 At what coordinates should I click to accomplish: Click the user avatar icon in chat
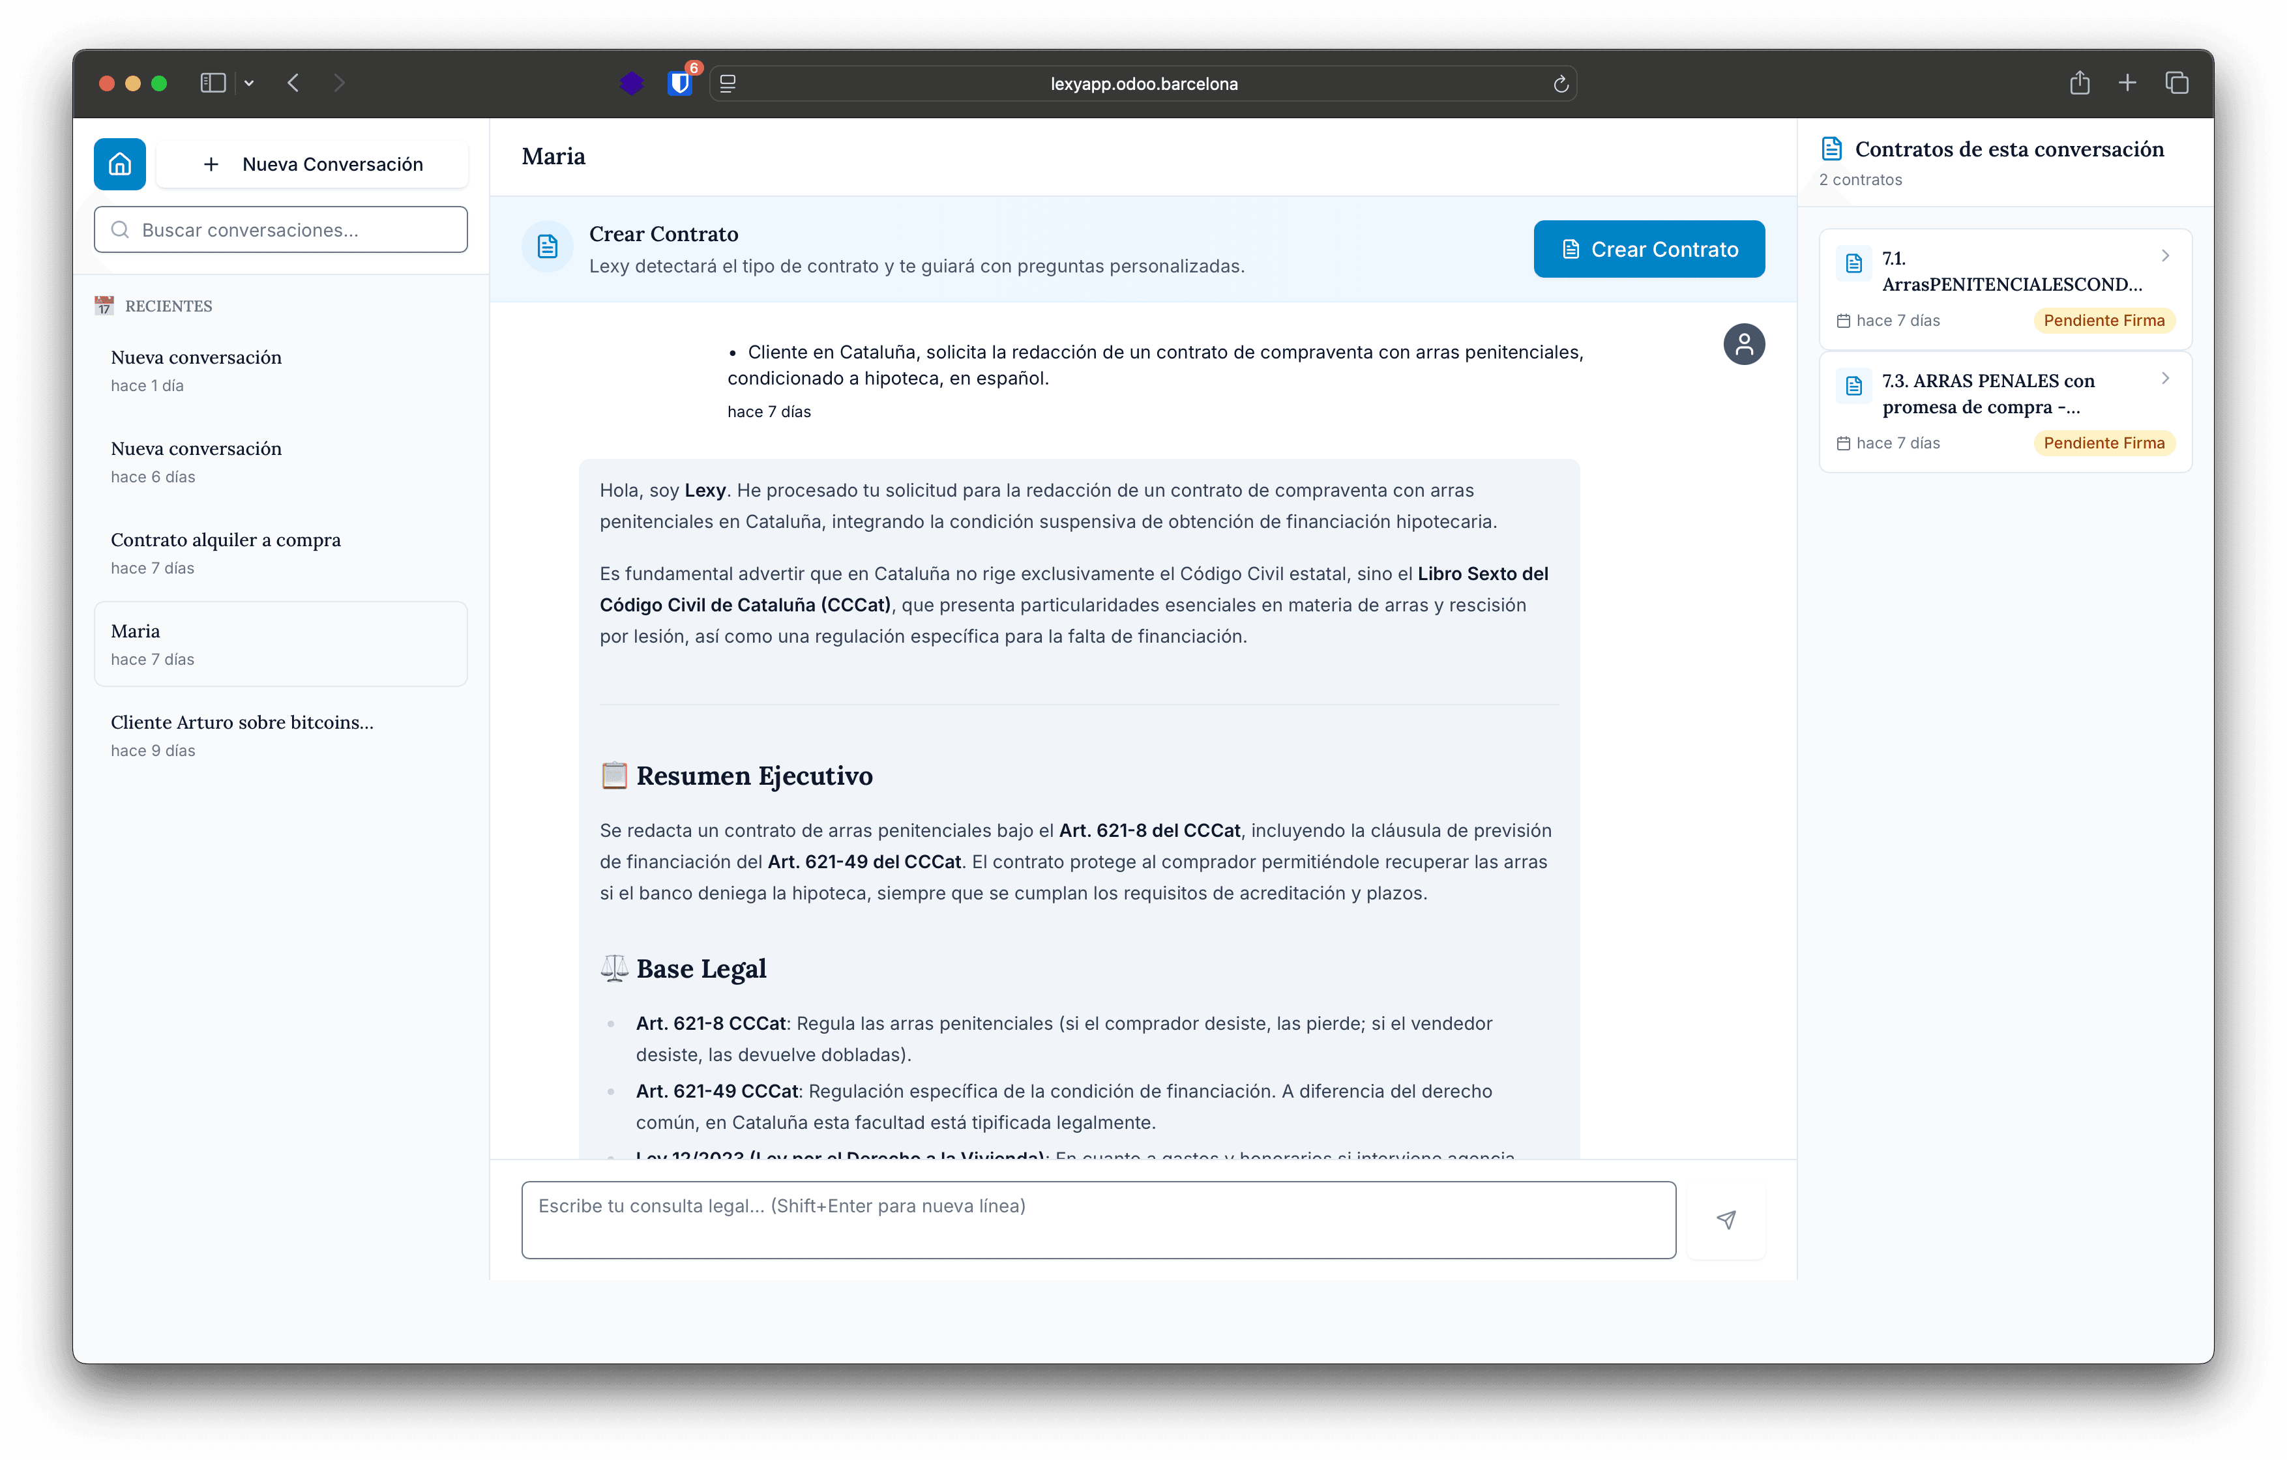click(1744, 343)
